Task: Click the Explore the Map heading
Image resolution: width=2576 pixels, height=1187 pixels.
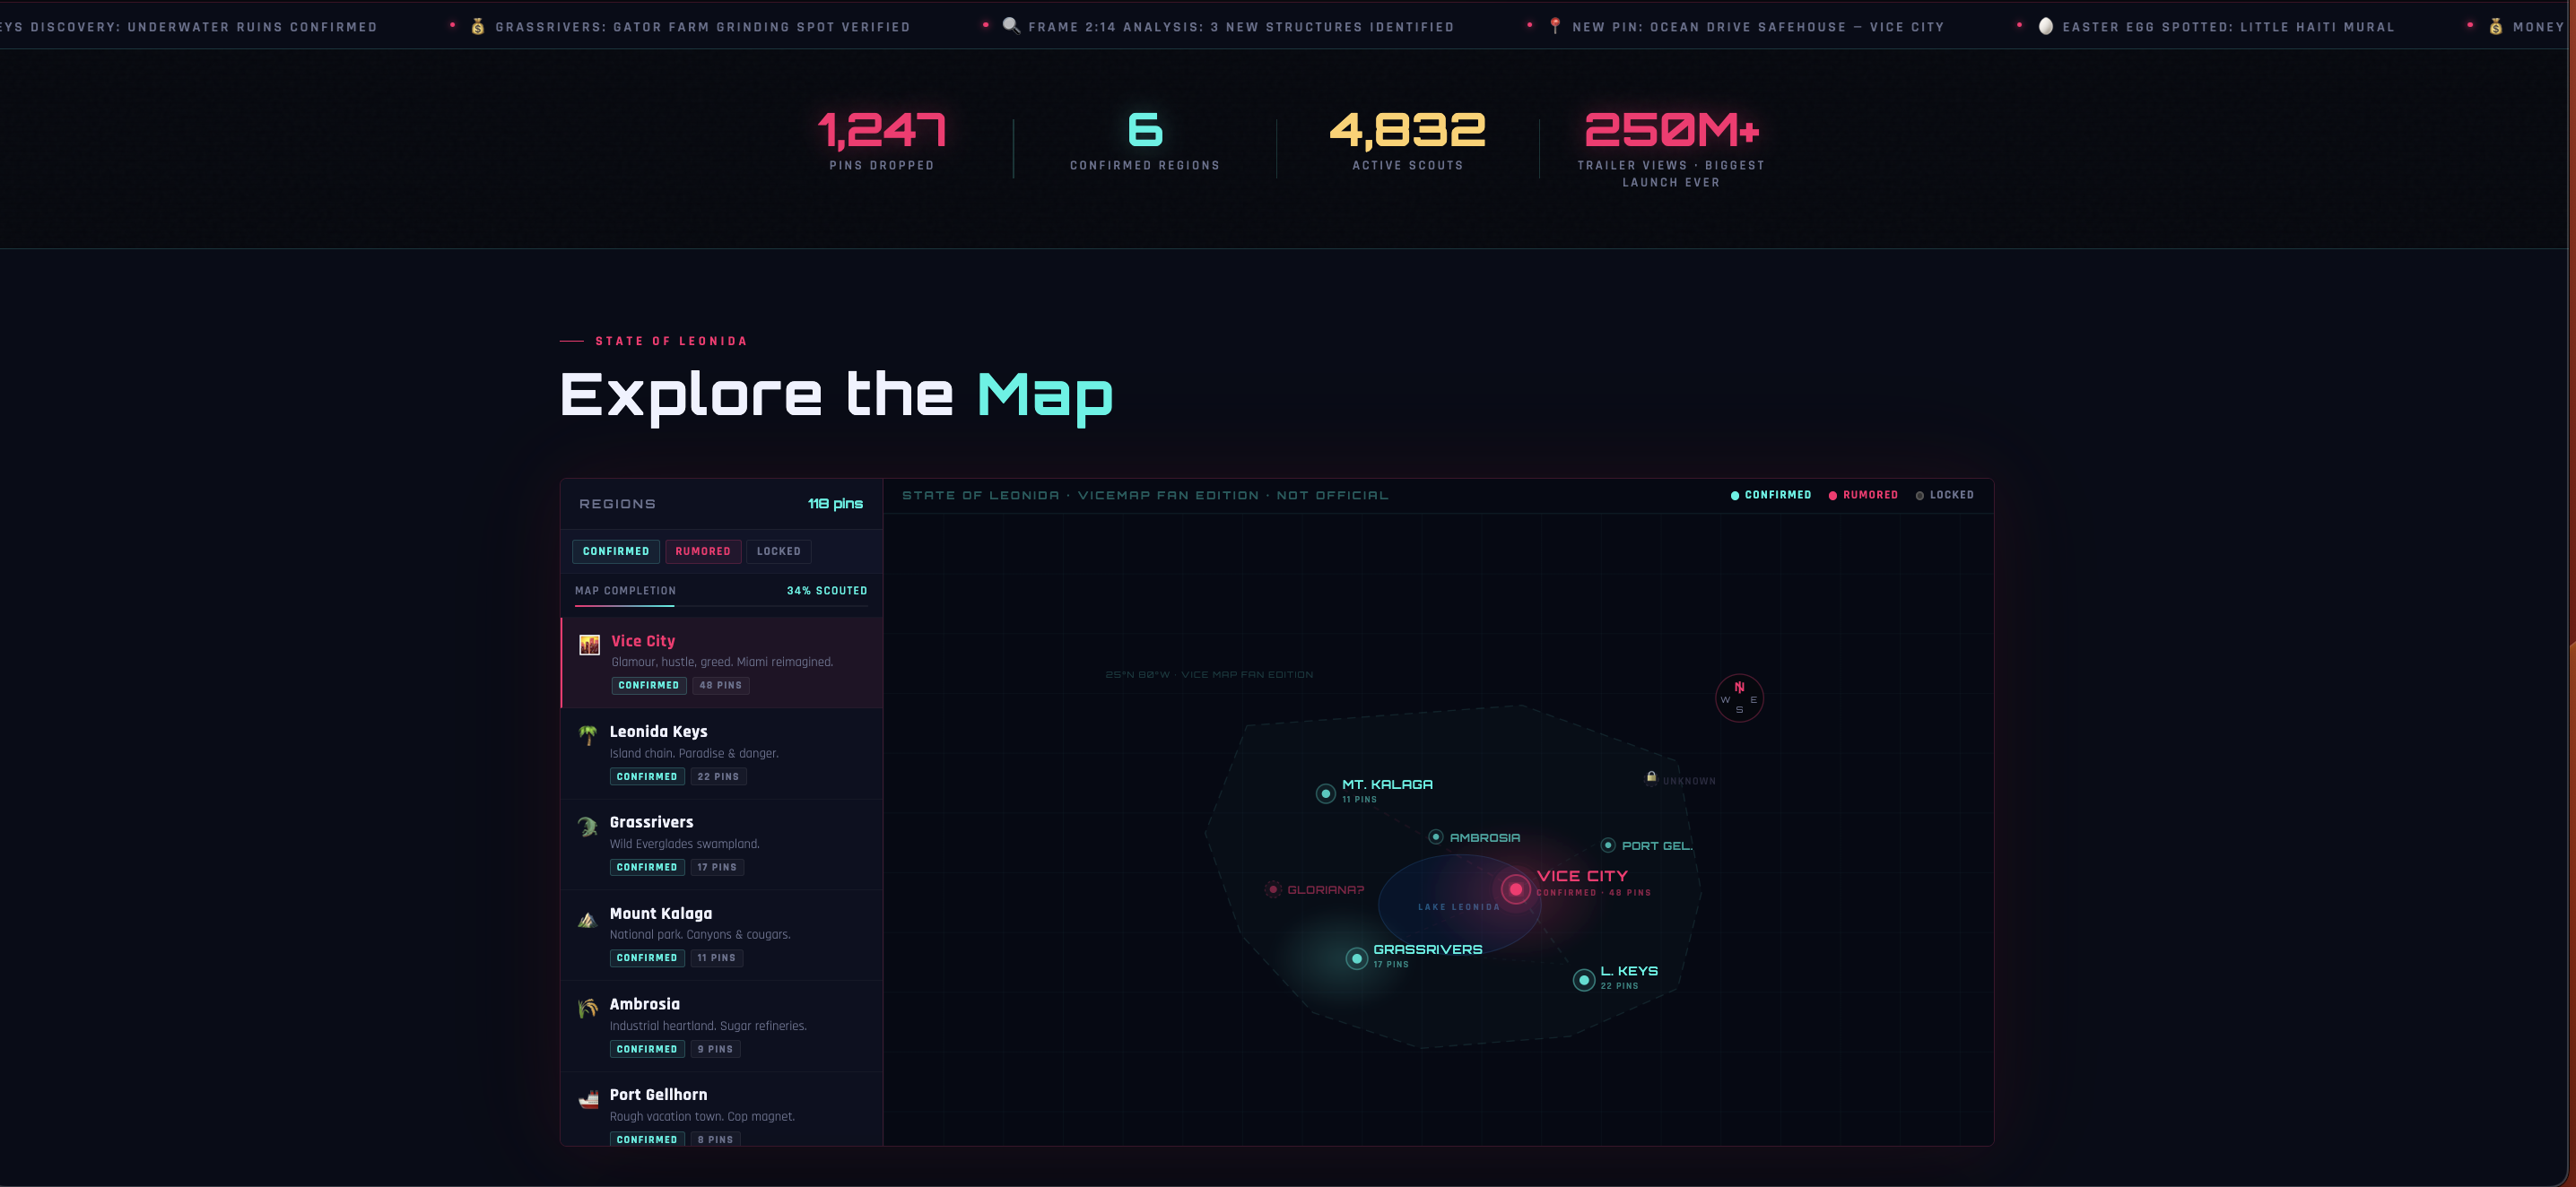Action: coord(836,394)
